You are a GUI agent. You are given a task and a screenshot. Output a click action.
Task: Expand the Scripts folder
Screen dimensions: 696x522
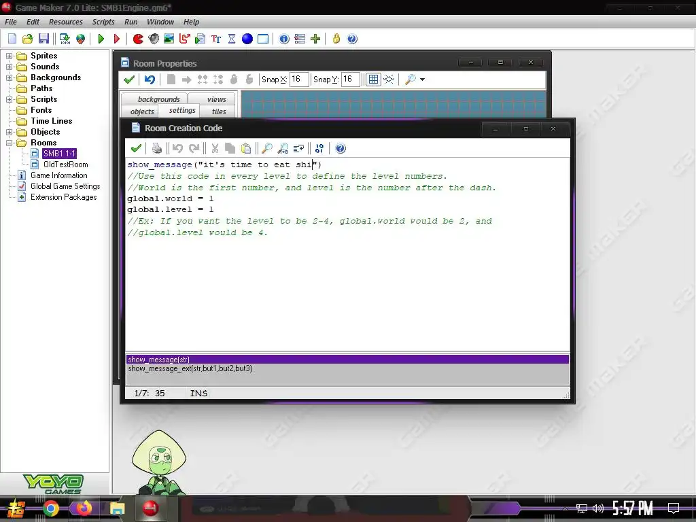click(9, 99)
